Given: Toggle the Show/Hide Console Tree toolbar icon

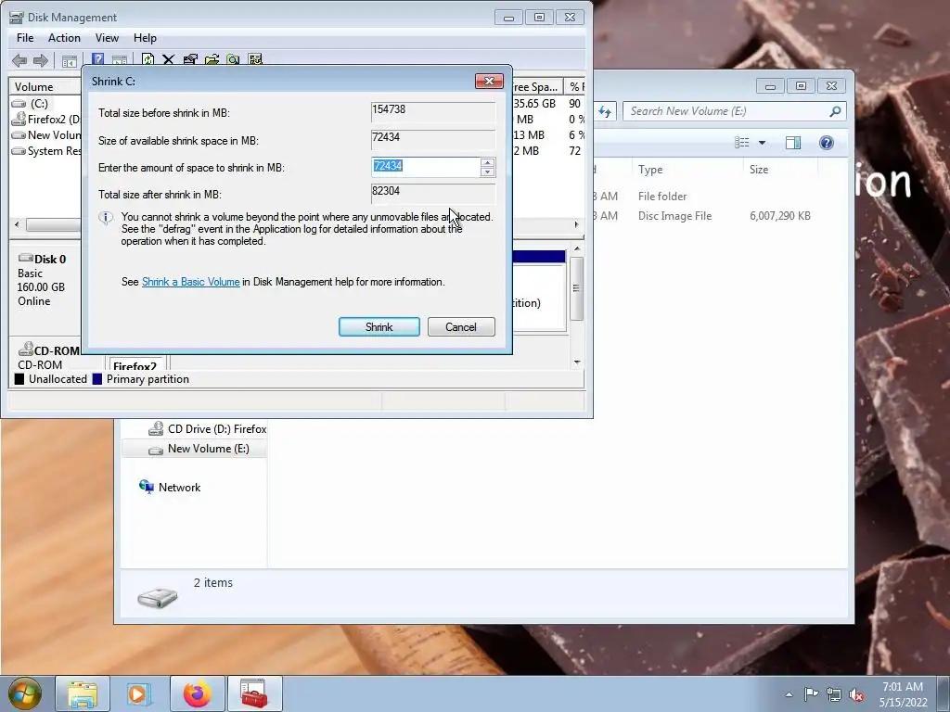Looking at the screenshot, I should click(x=70, y=60).
